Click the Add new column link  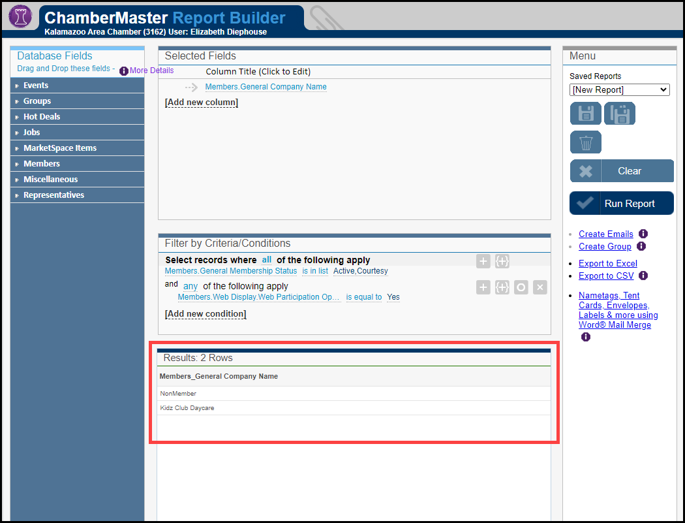(202, 103)
